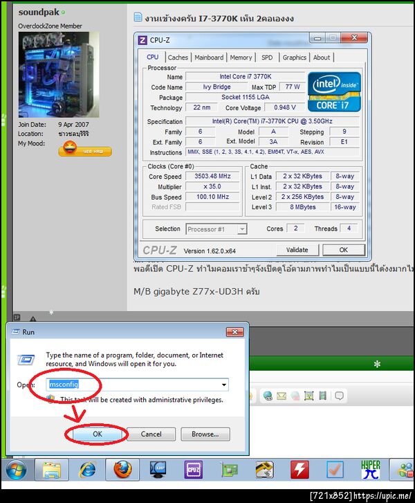This screenshot has width=415, height=503.
Task: Click the purple CPU-Z window title icon
Action: click(x=142, y=40)
